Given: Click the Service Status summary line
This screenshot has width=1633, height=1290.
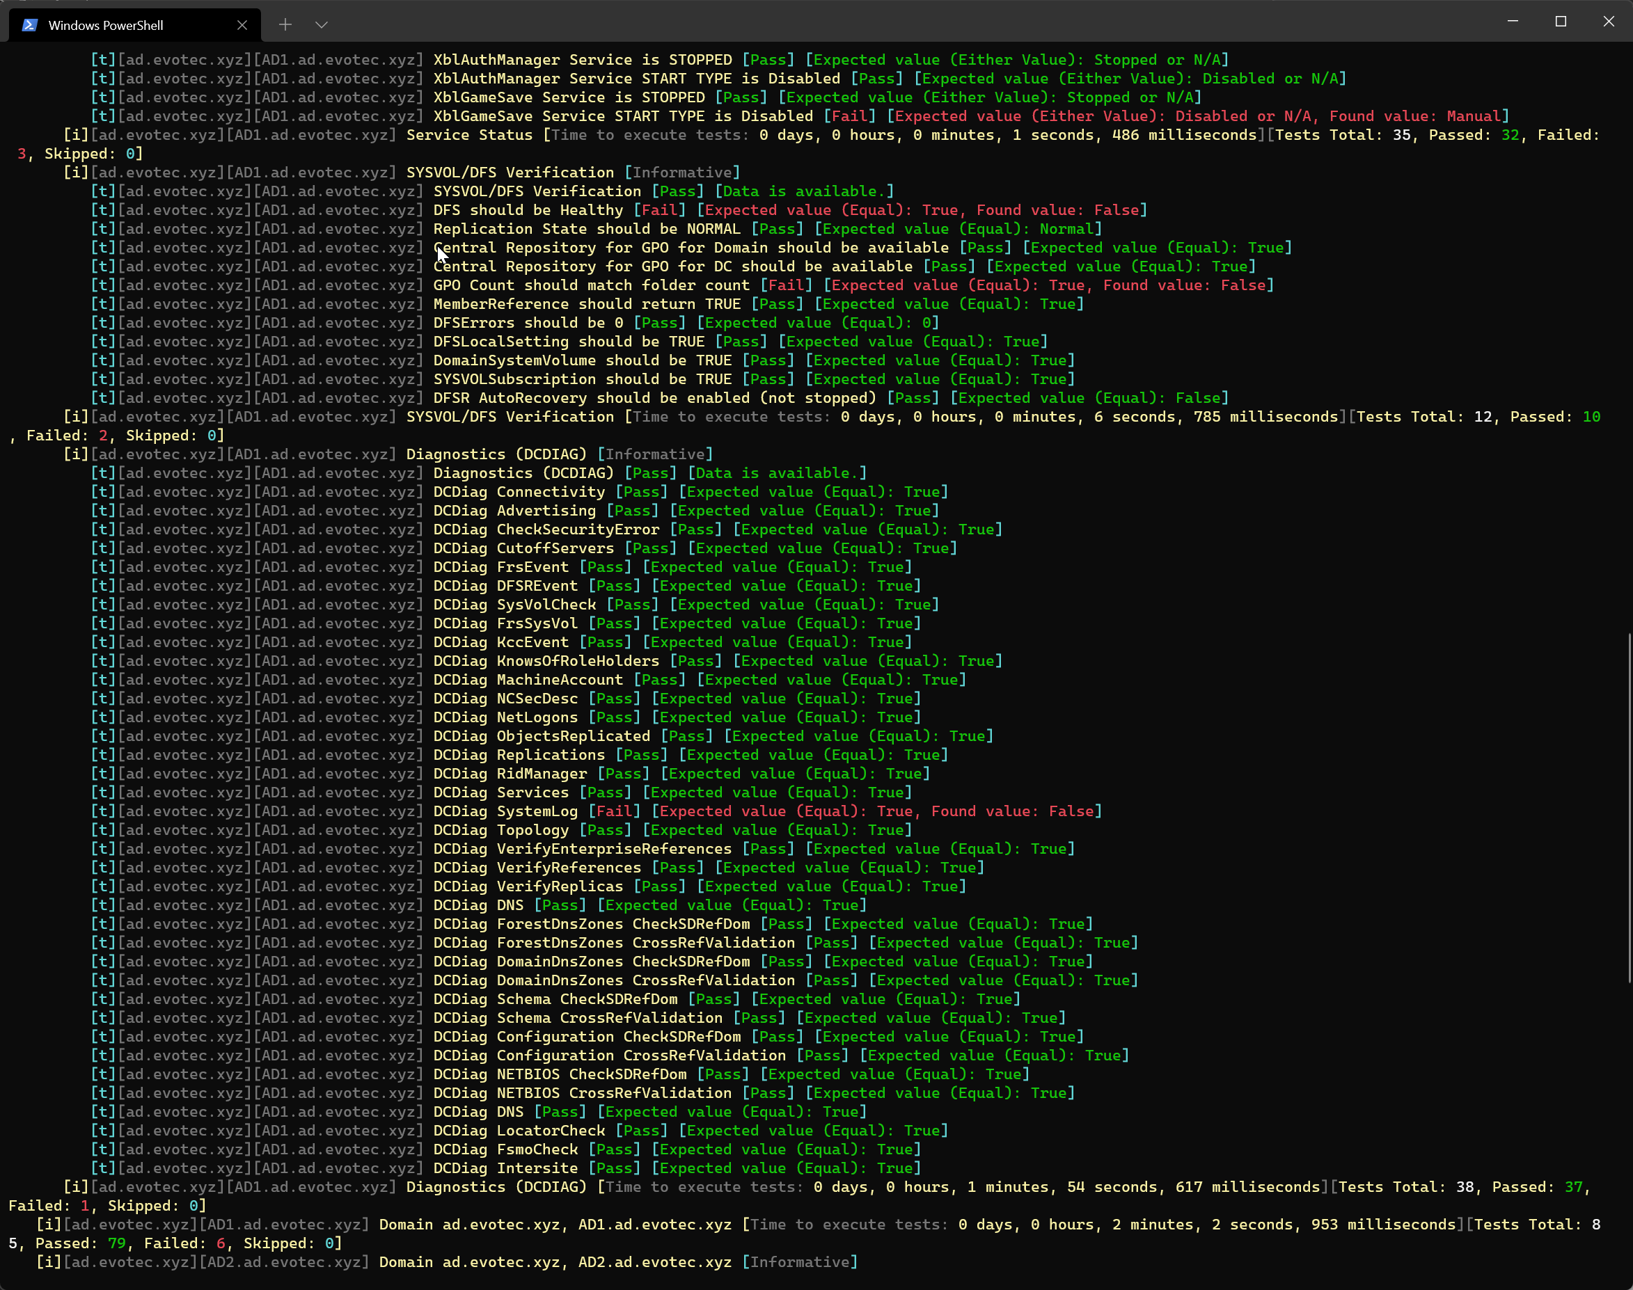Looking at the screenshot, I should [x=468, y=134].
